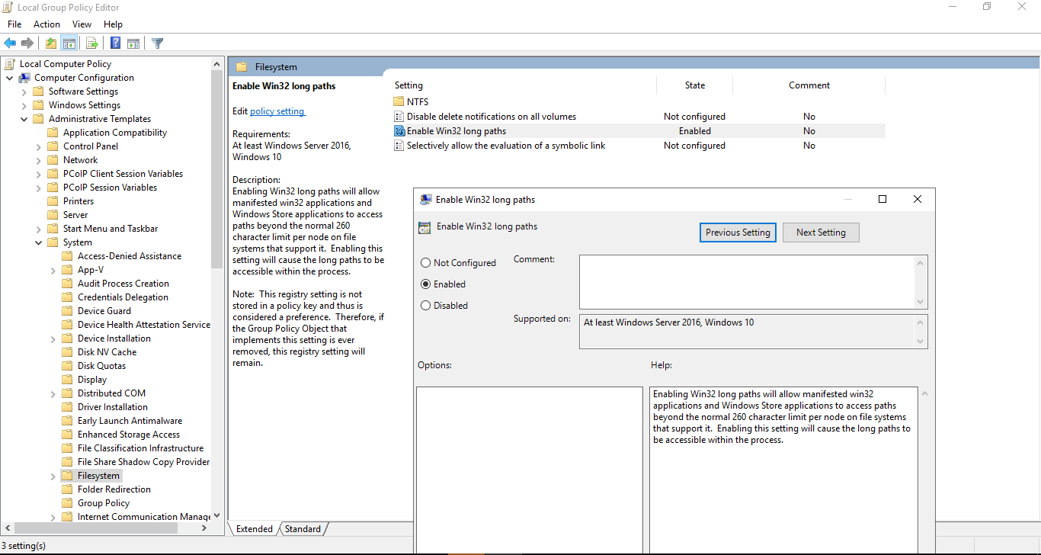
Task: Click the Show/Hide Action Pane icon
Action: point(133,43)
